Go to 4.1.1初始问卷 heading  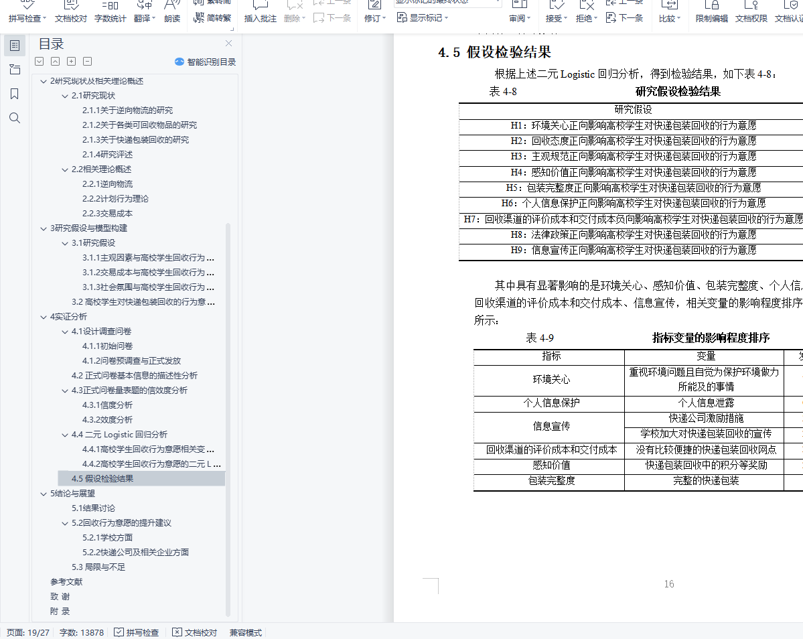pos(108,346)
